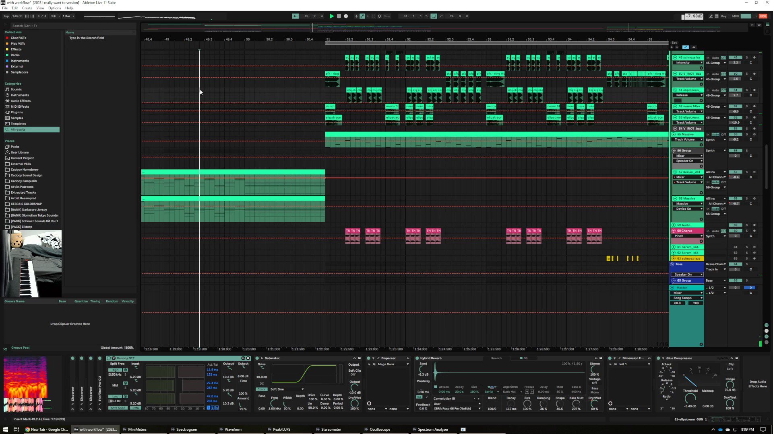Screen dimensions: 773x434
Task: Open MIDI Effects category
Action: pos(20,106)
